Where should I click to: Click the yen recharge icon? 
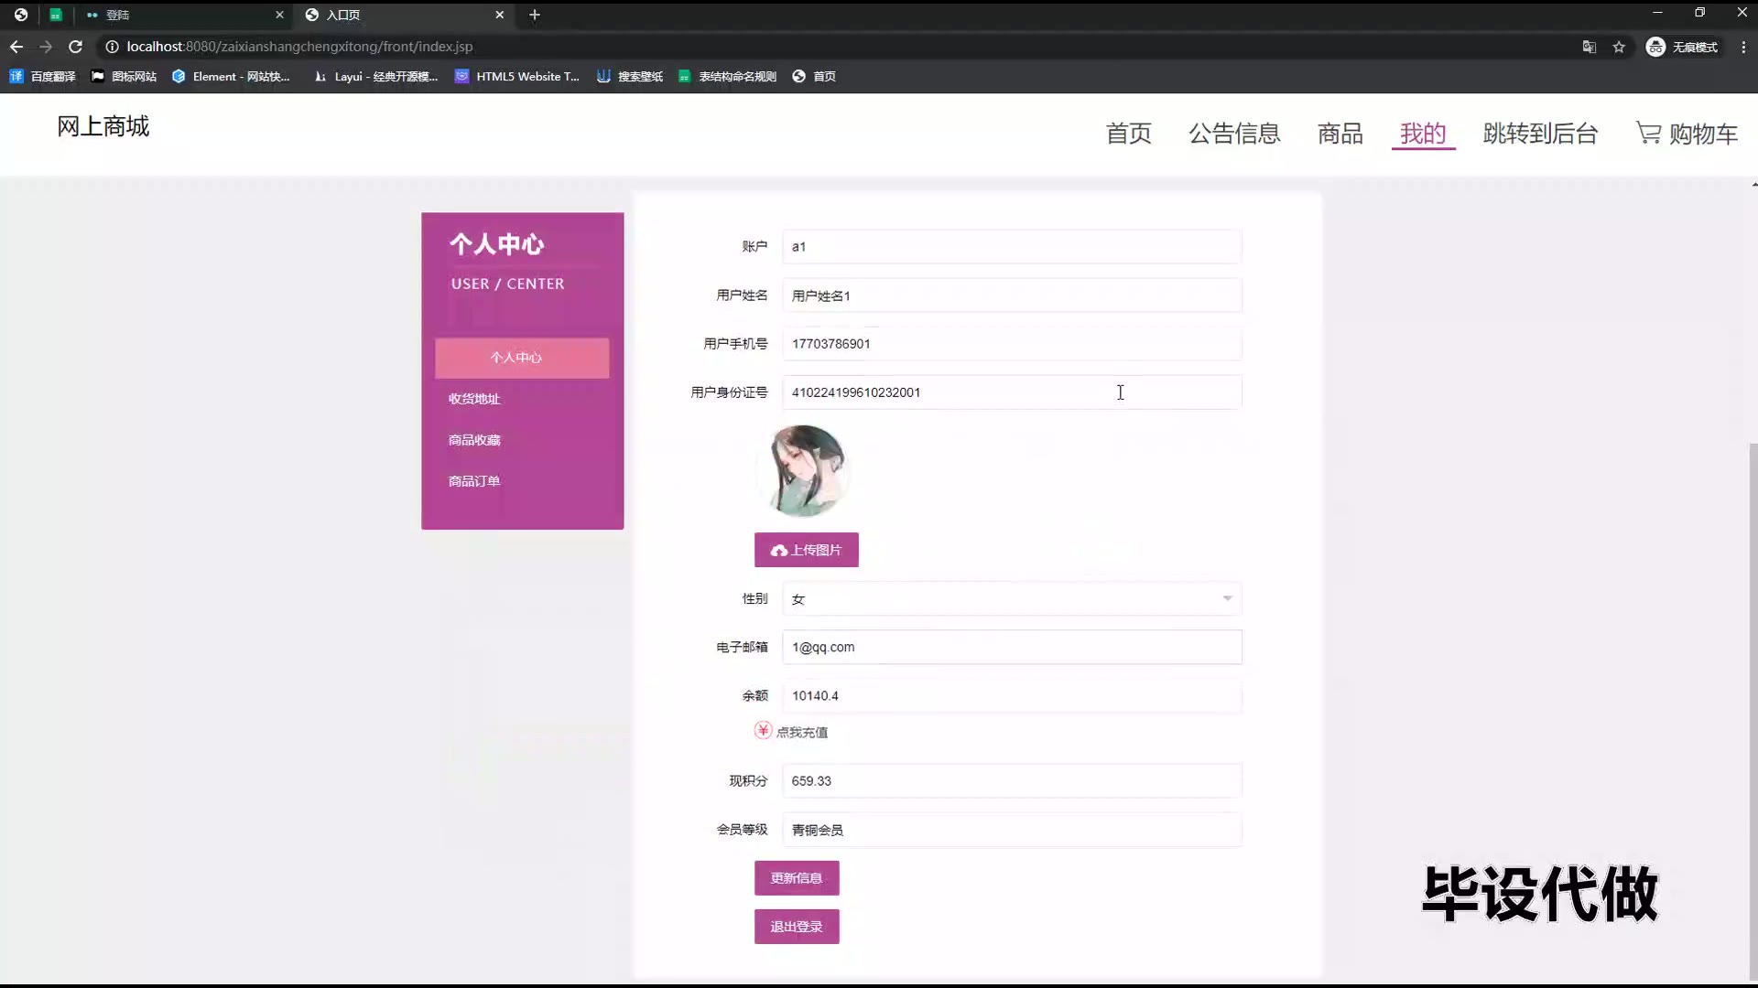(x=763, y=730)
